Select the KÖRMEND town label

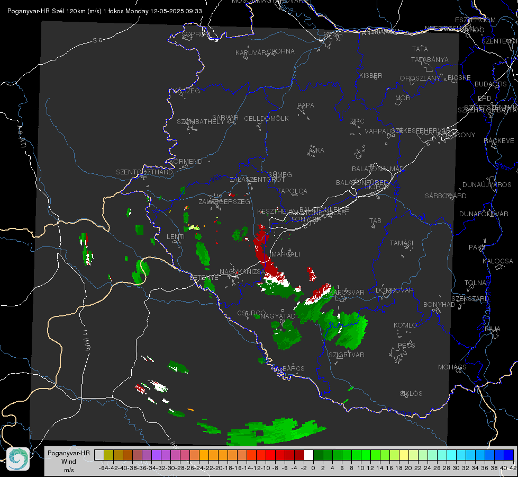pyautogui.click(x=186, y=162)
